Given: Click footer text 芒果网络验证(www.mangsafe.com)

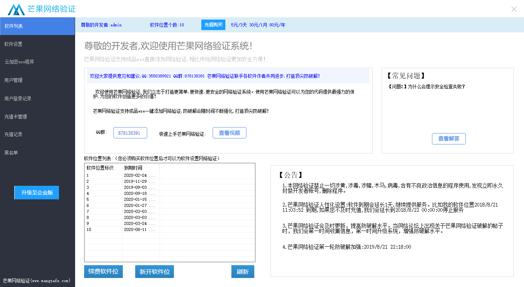Looking at the screenshot, I should click(x=36, y=281).
